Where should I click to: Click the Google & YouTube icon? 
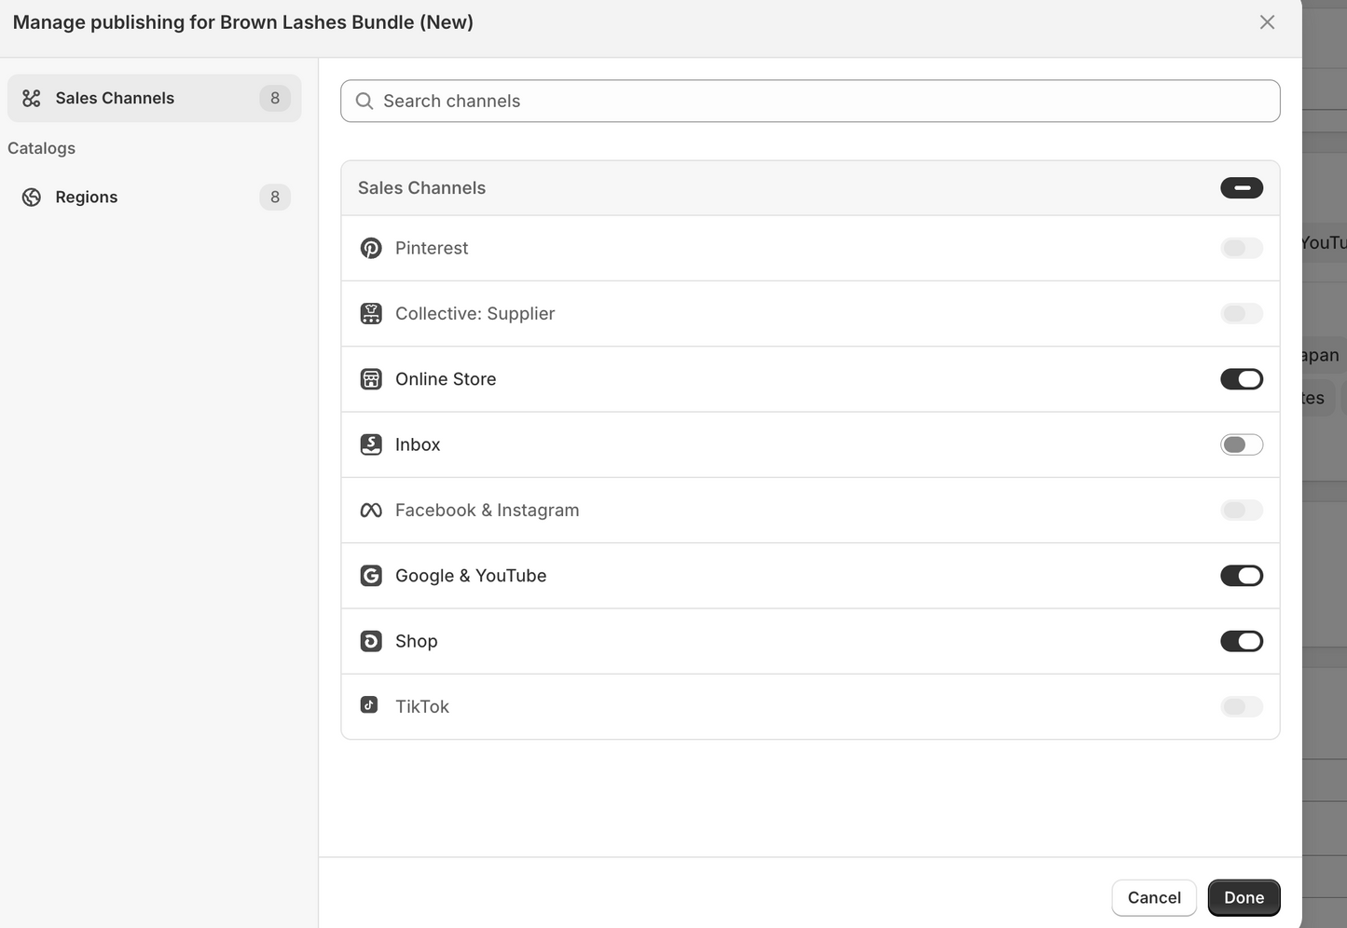click(x=371, y=576)
